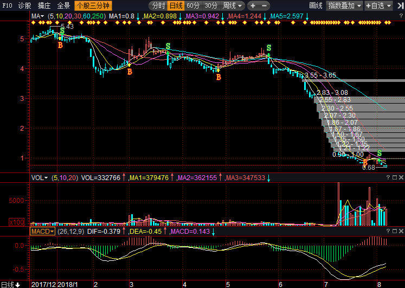Select the 日线 daily chart tab
The image size is (405, 288).
pos(176,5)
